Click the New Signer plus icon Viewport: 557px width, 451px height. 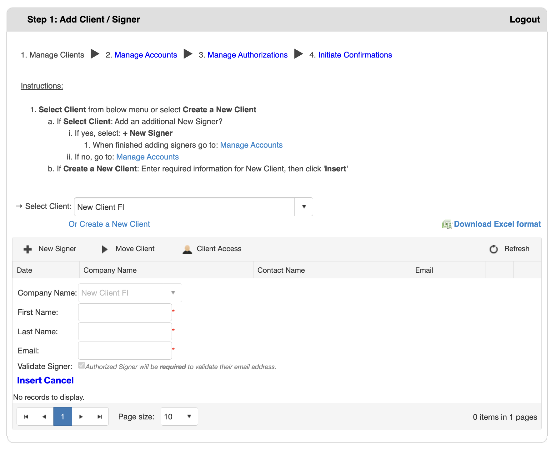click(27, 249)
